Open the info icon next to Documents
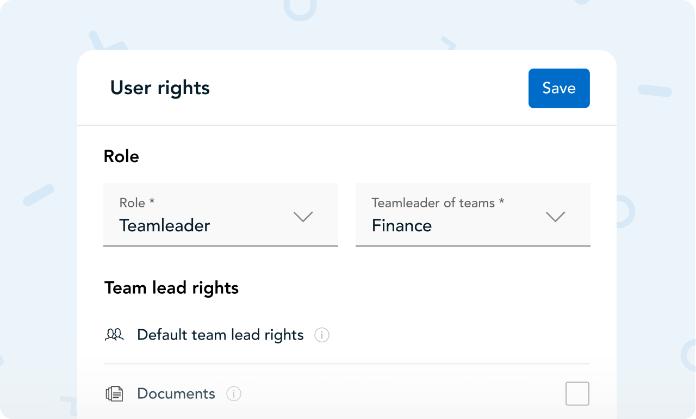The height and width of the screenshot is (419, 696). click(234, 393)
